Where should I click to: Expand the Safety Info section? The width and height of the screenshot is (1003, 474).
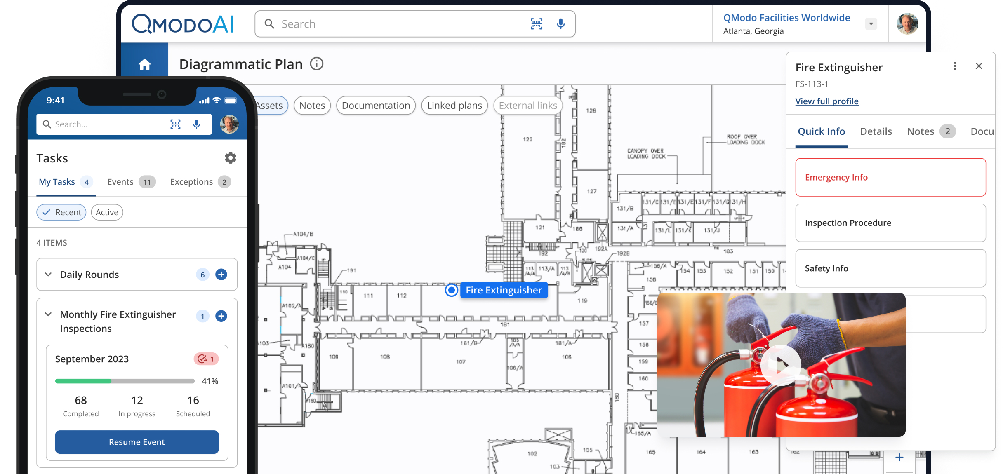point(891,268)
